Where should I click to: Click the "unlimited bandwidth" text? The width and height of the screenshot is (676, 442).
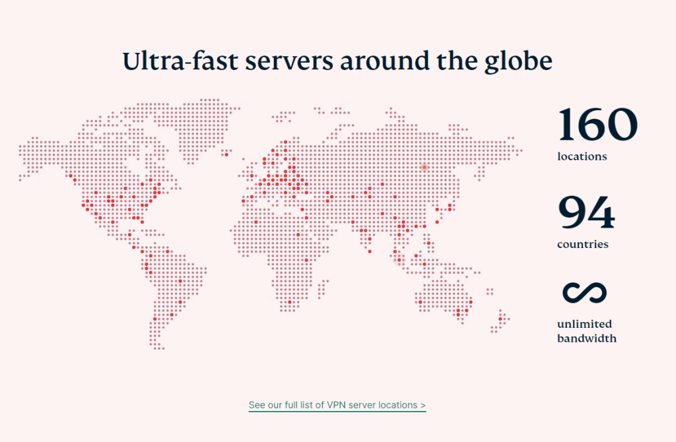[x=586, y=331]
